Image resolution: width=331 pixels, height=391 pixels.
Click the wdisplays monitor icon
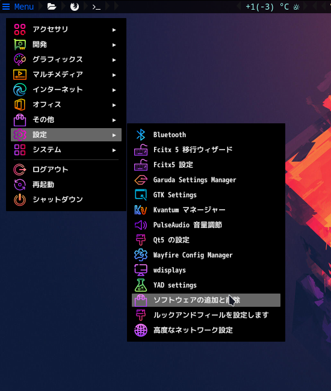(141, 270)
